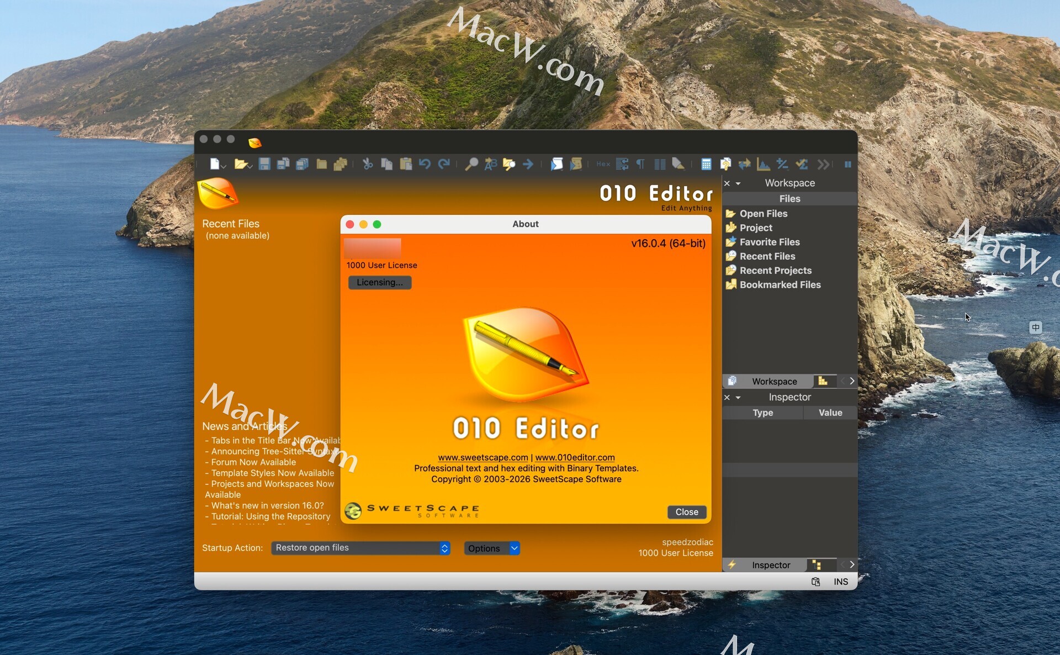1060x655 pixels.
Task: Open the Calculator tool
Action: point(706,164)
